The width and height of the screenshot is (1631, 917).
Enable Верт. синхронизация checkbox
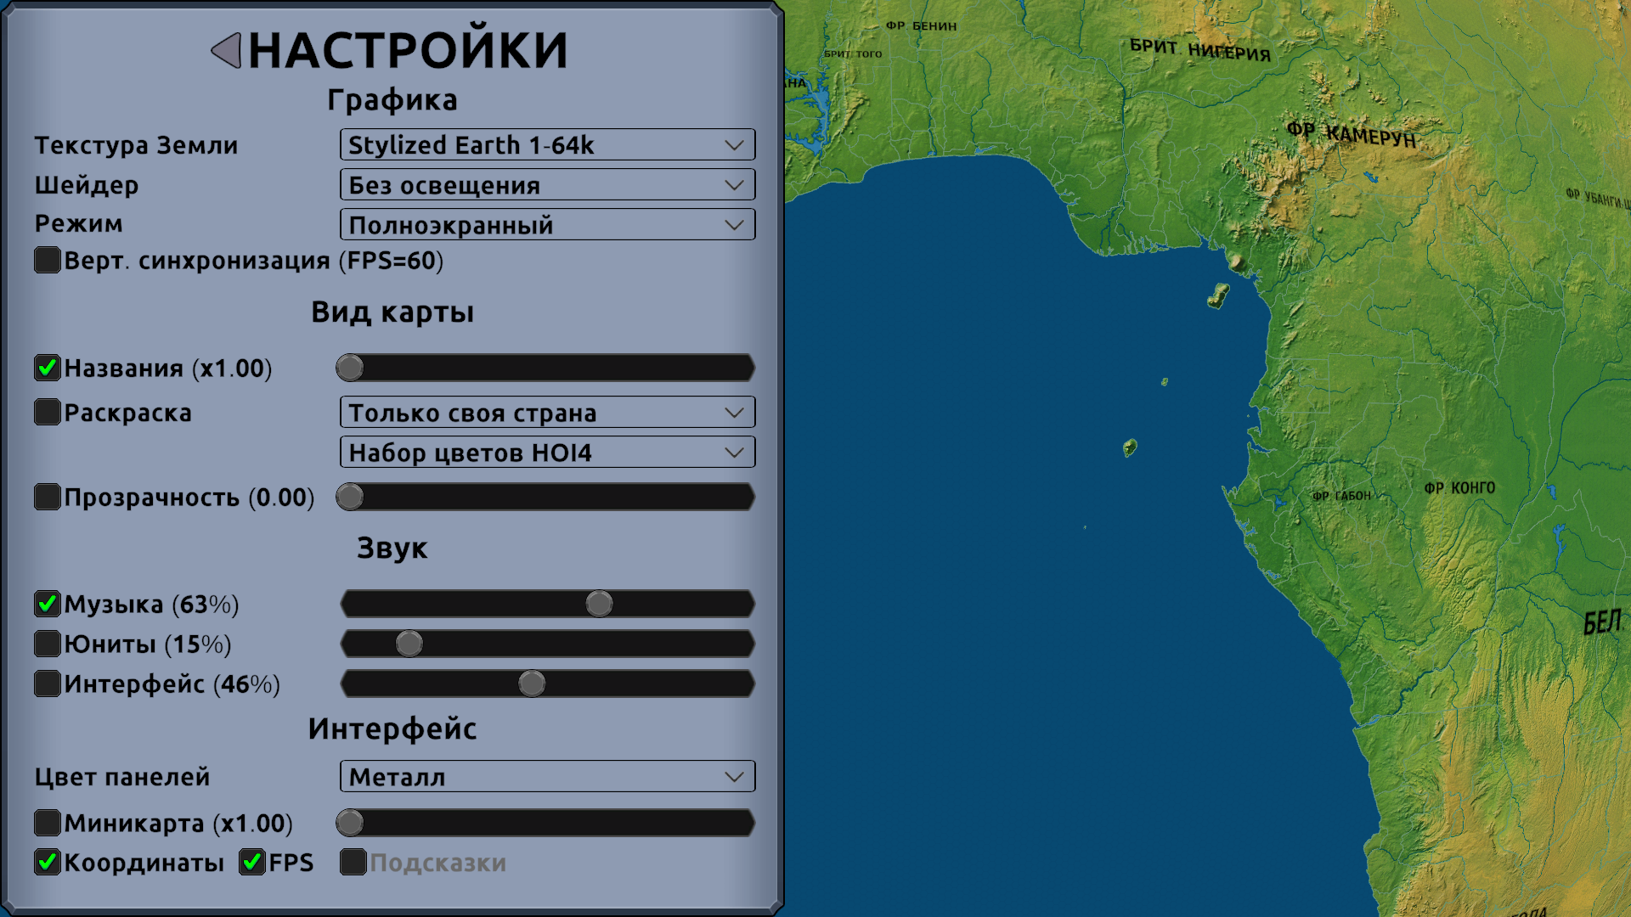48,260
